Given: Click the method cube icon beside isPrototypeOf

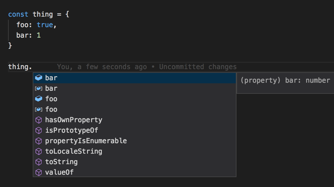Looking at the screenshot, I should tap(39, 131).
